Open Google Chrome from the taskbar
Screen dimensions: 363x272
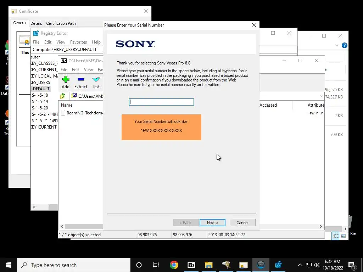click(174, 265)
